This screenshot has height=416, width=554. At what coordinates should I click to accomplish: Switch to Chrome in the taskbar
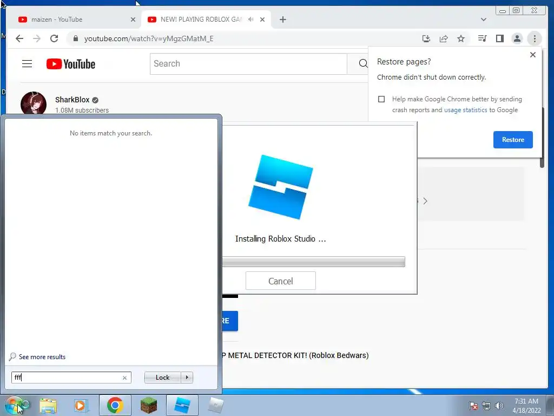115,405
